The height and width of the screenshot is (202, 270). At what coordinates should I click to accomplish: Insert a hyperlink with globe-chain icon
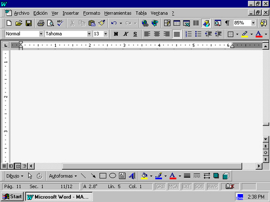(x=145, y=23)
